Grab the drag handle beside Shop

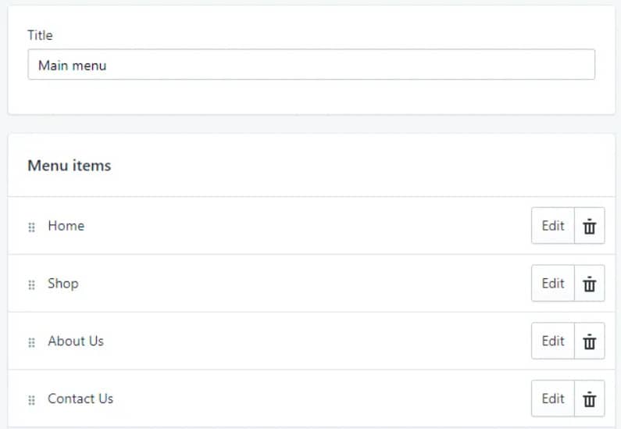tap(32, 284)
